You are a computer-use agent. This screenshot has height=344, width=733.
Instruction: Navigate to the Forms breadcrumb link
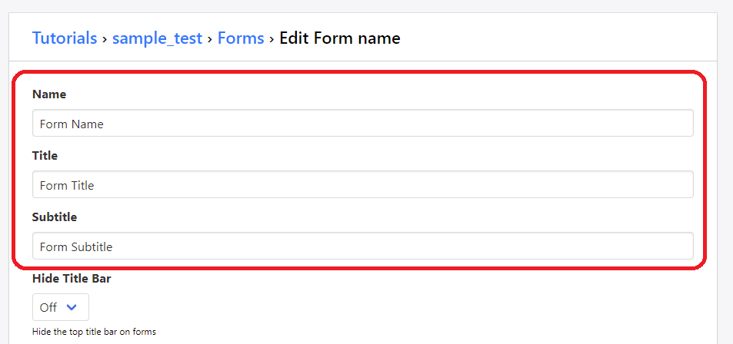[241, 38]
